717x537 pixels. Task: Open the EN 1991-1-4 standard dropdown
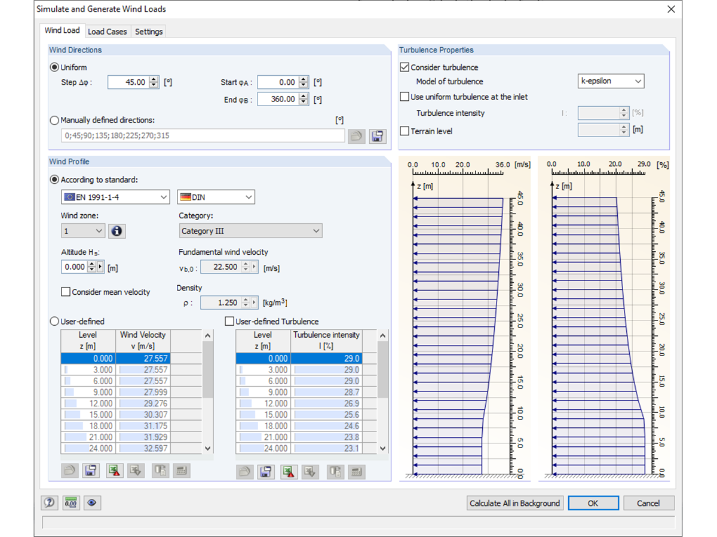[115, 197]
